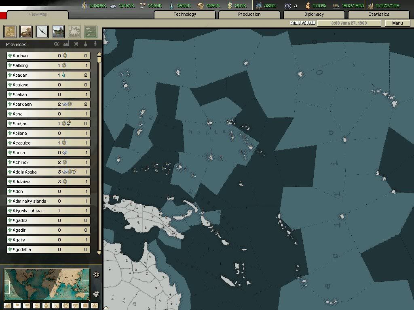Click the zoom out minus button

96,293
